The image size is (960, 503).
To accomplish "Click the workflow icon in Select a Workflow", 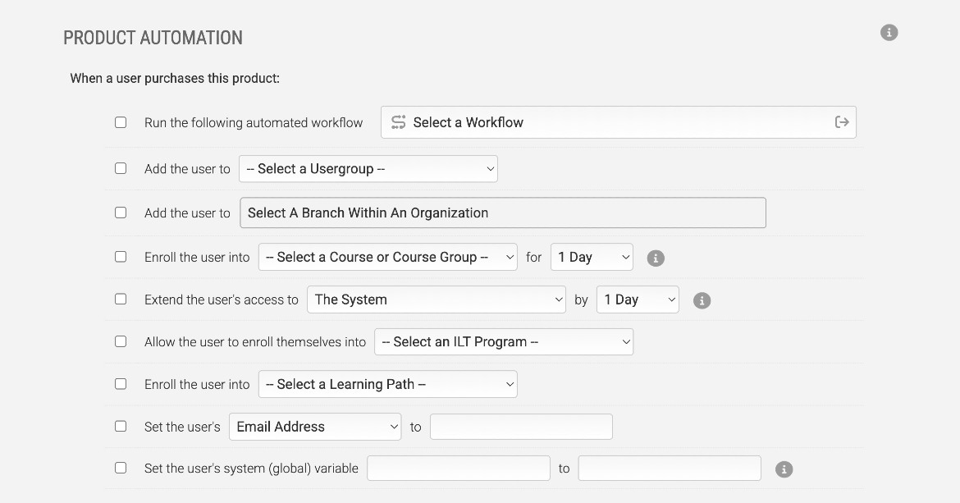I will point(399,122).
